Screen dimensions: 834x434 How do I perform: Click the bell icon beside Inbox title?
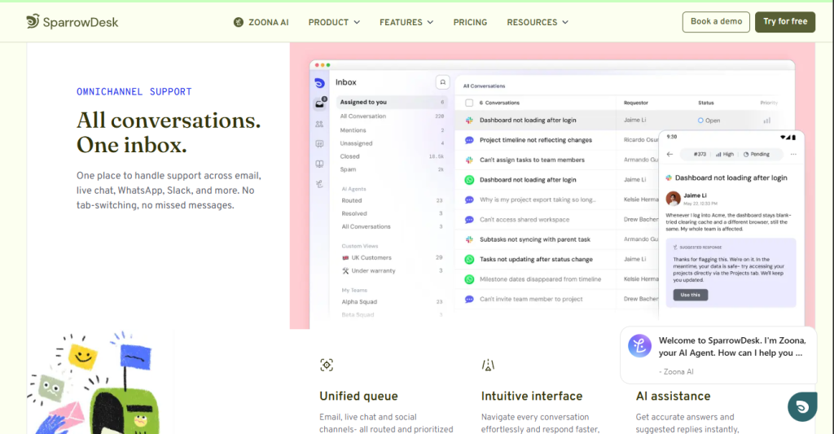coord(442,82)
